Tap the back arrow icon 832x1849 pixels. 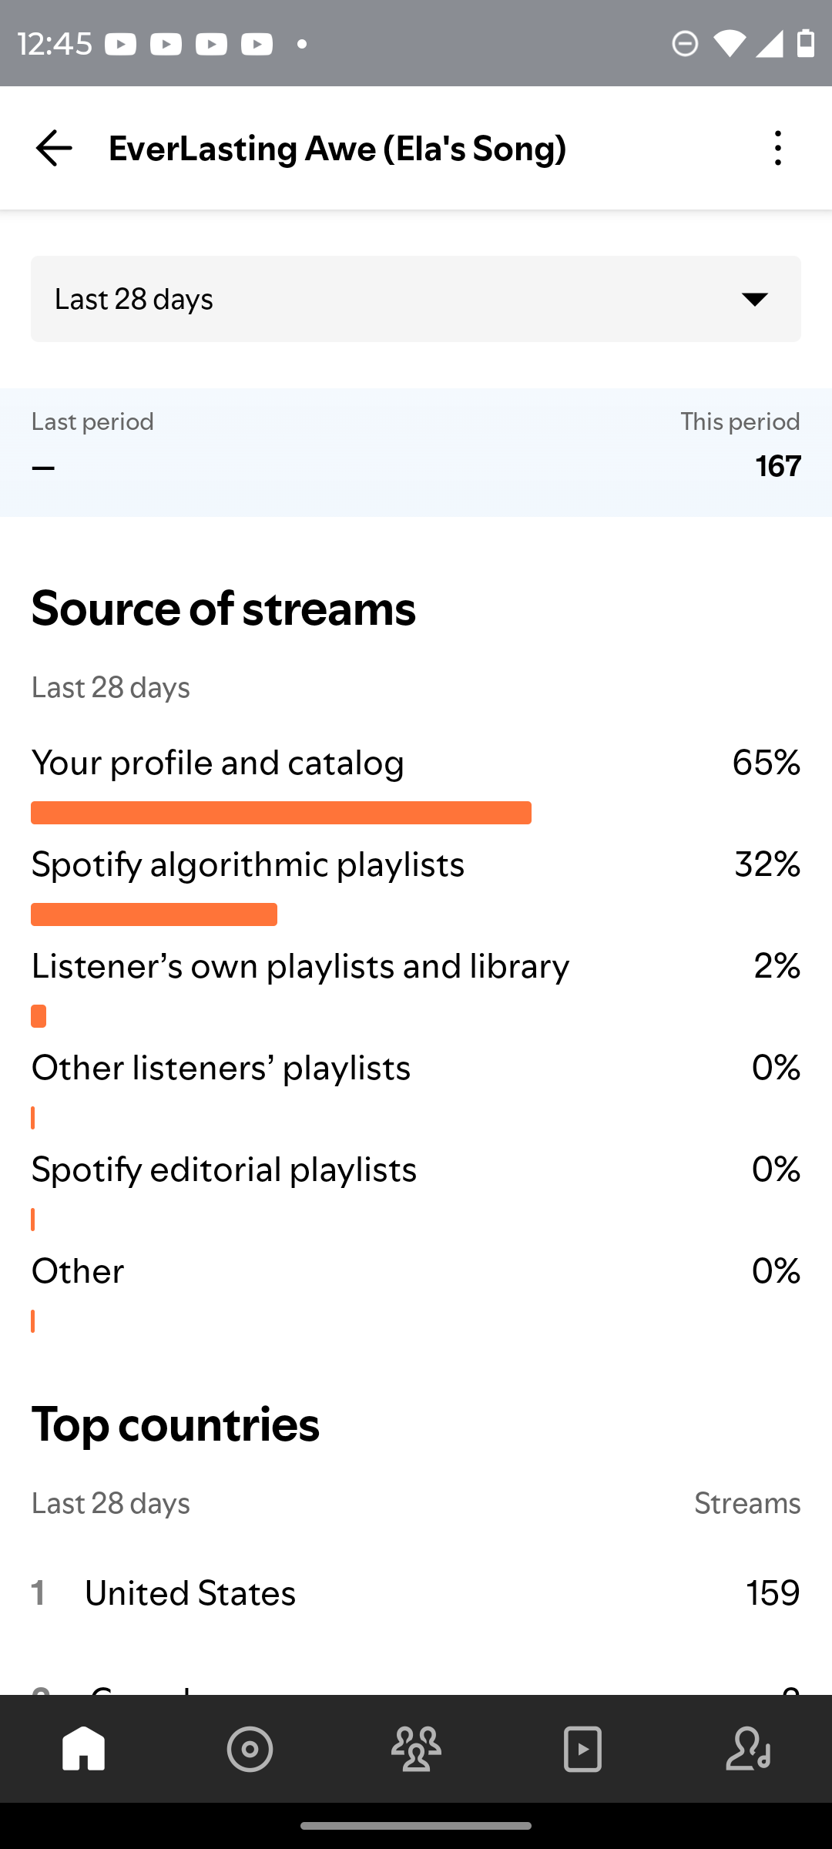[x=54, y=148]
